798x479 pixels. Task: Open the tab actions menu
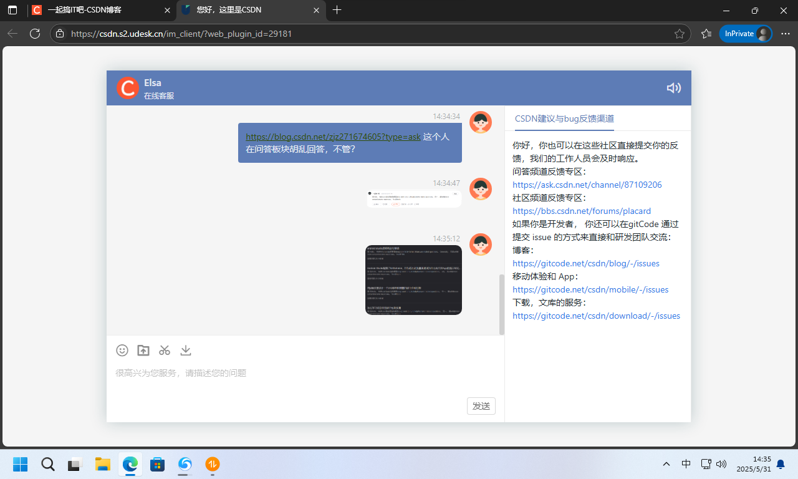12,10
